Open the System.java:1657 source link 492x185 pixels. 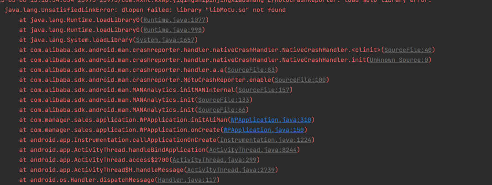pyautogui.click(x=165, y=40)
